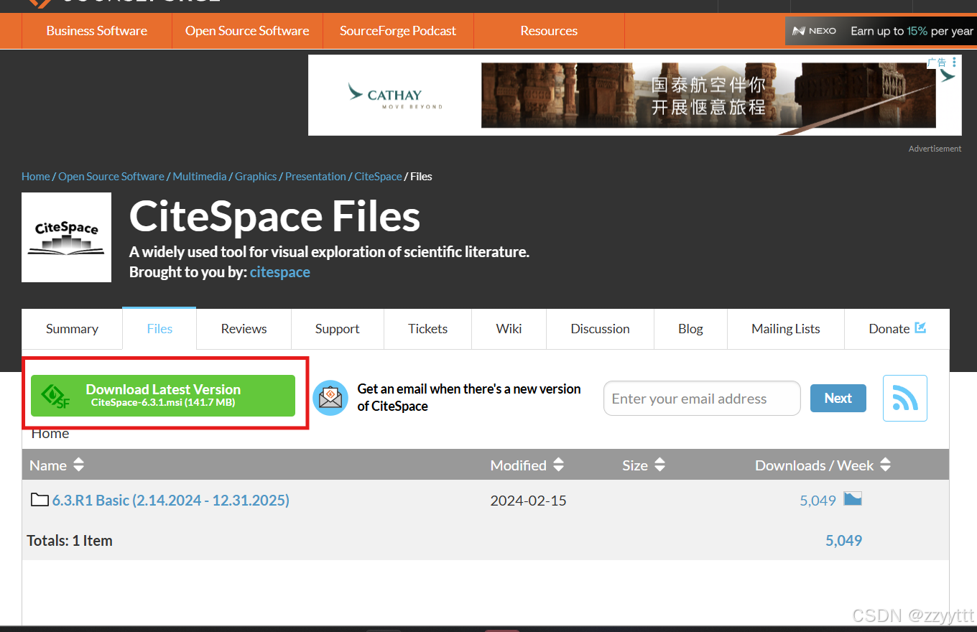The width and height of the screenshot is (977, 632).
Task: Click the Download Latest Version button
Action: tap(163, 396)
